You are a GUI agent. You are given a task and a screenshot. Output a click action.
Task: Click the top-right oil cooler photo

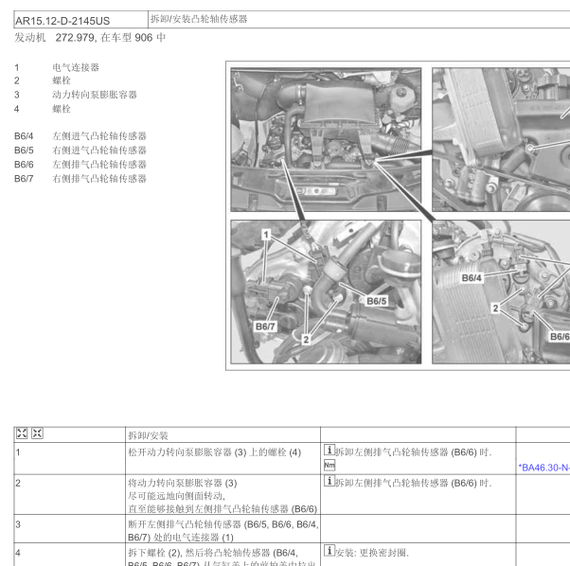pyautogui.click(x=501, y=139)
